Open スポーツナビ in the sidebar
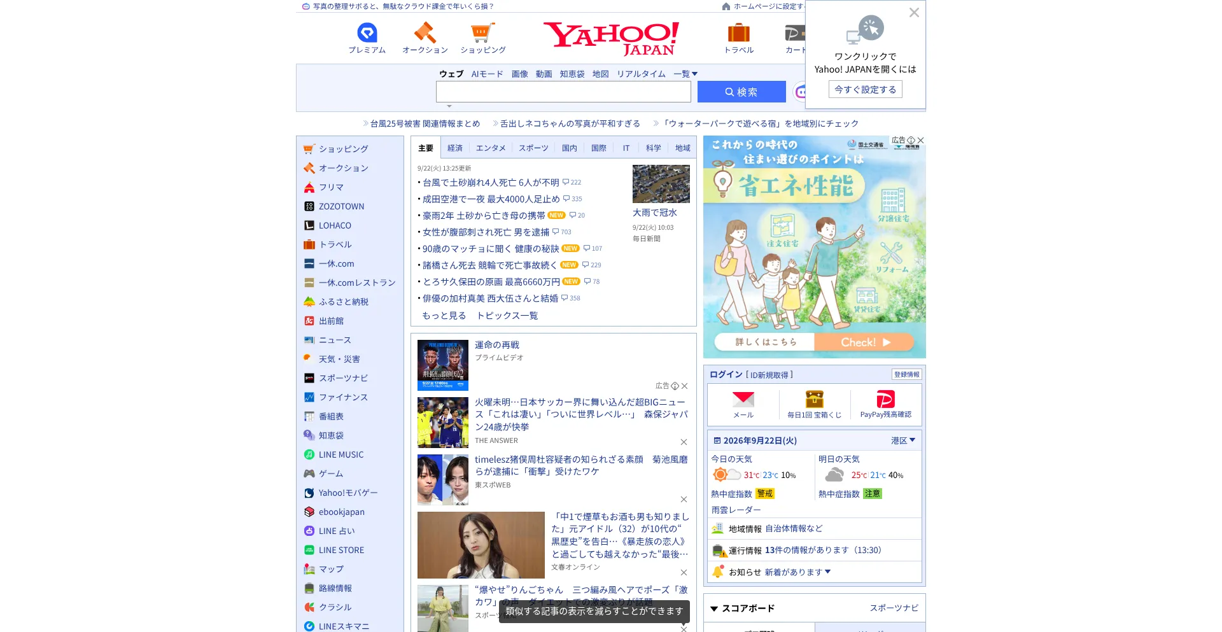This screenshot has width=1222, height=632. (344, 378)
